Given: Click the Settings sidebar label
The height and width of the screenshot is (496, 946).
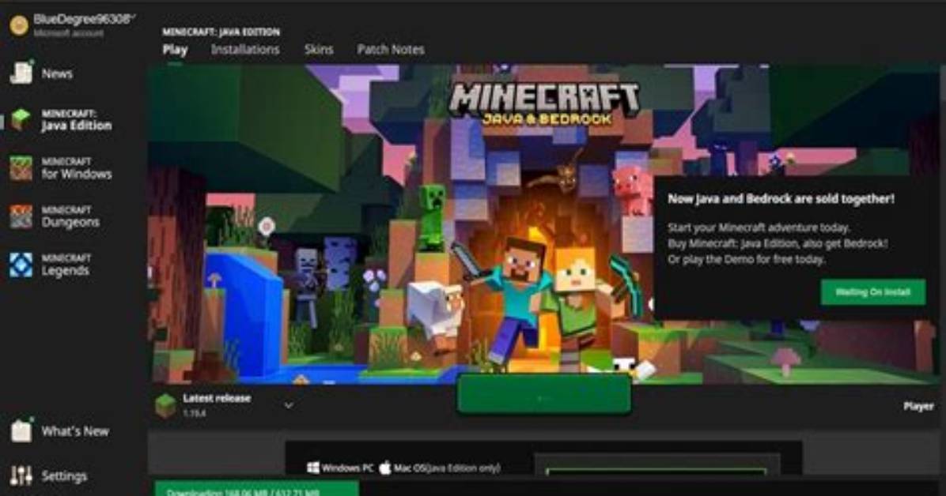Looking at the screenshot, I should (64, 476).
